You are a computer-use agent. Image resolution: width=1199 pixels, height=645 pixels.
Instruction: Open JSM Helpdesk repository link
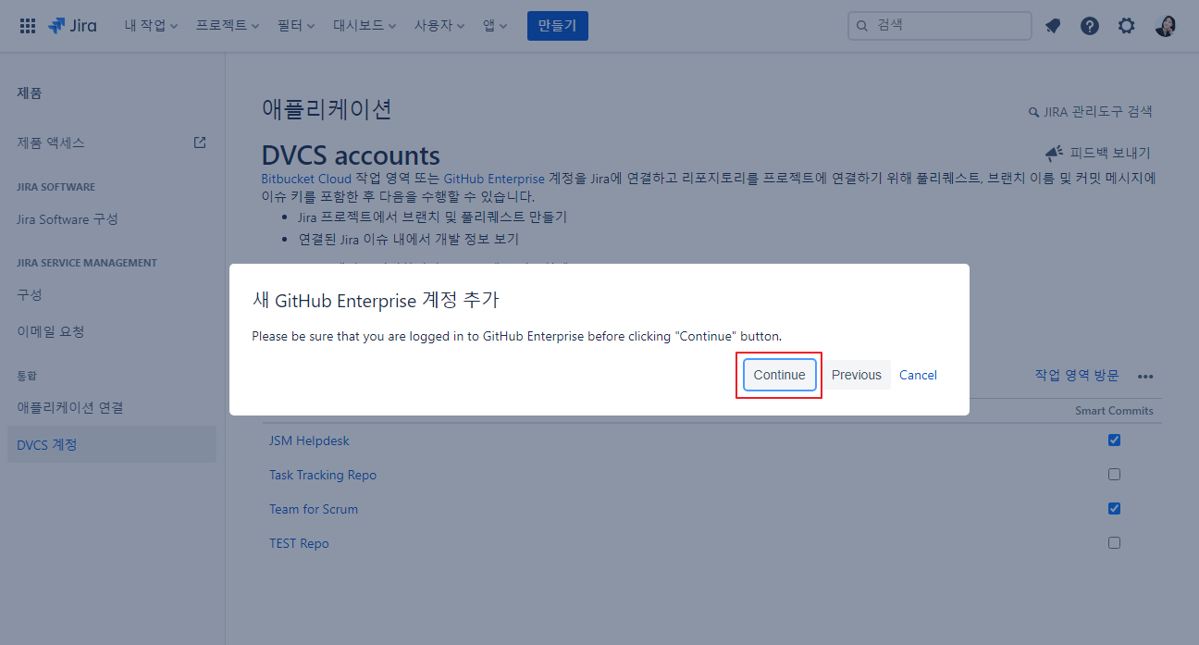coord(309,440)
